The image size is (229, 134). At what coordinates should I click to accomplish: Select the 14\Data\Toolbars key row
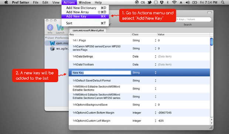pyautogui.click(x=139, y=65)
